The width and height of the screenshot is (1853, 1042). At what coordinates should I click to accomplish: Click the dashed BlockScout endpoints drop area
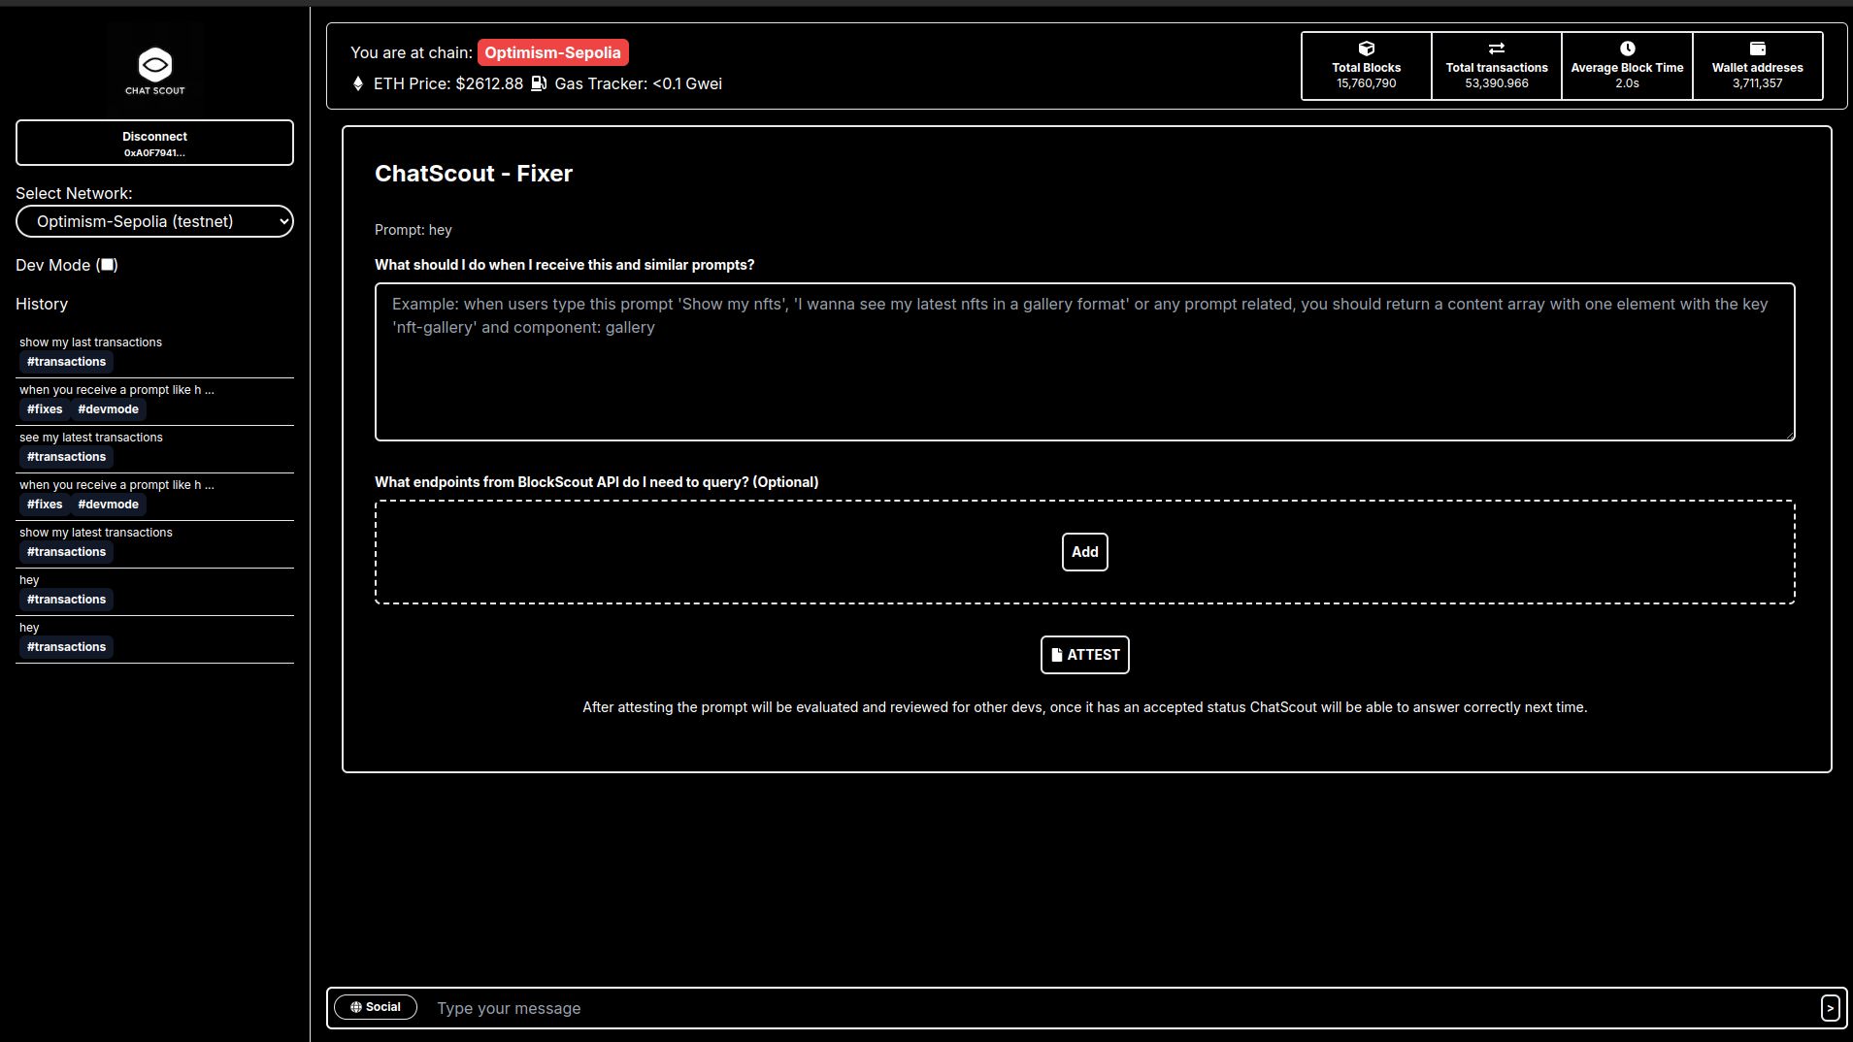pyautogui.click(x=1084, y=552)
